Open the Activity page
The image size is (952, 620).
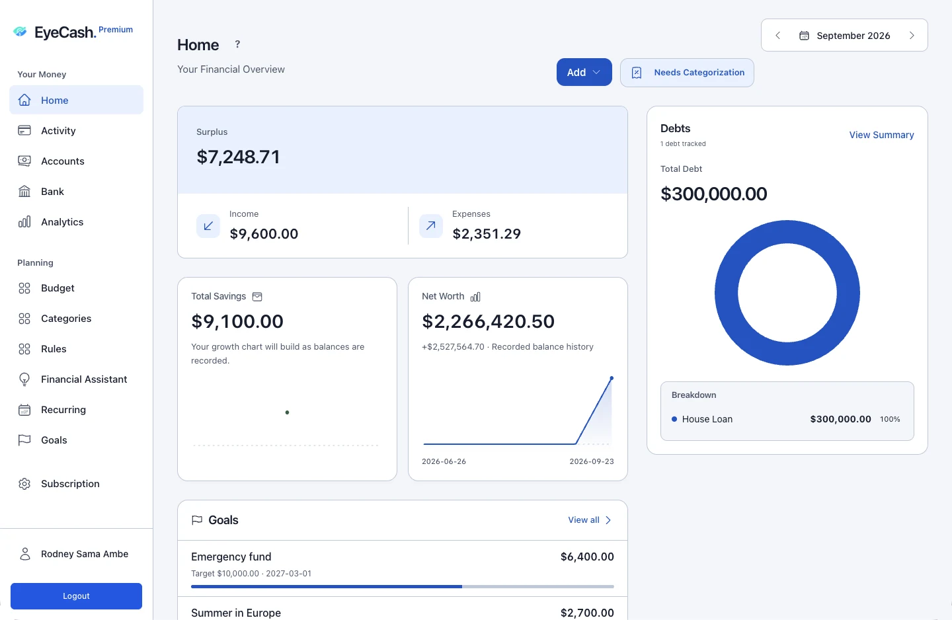click(x=76, y=130)
